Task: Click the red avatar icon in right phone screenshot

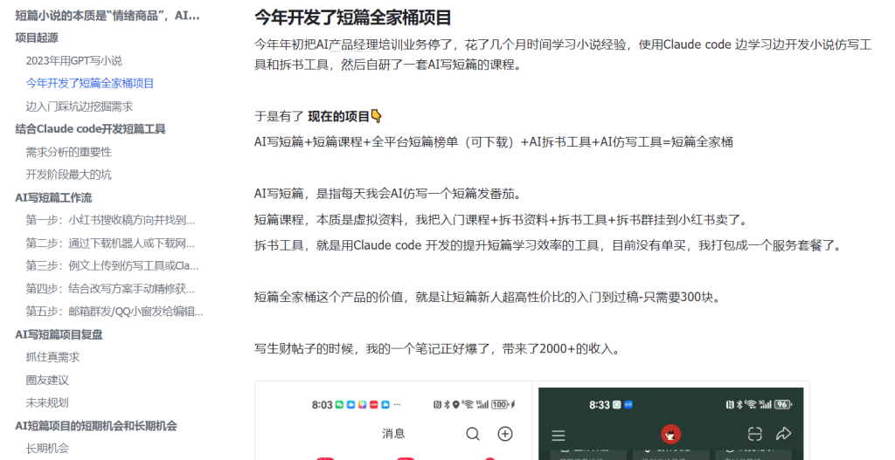Action: (670, 435)
